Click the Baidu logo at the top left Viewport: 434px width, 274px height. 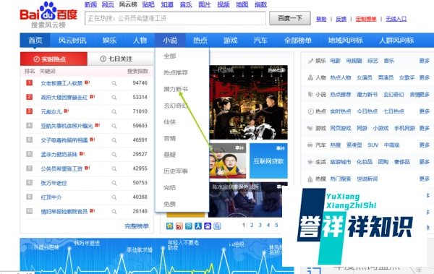[48, 14]
